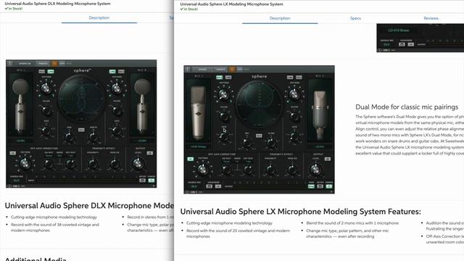Click the Prox EQ knob in LX plugin
464x261 pixels.
(x=292, y=170)
